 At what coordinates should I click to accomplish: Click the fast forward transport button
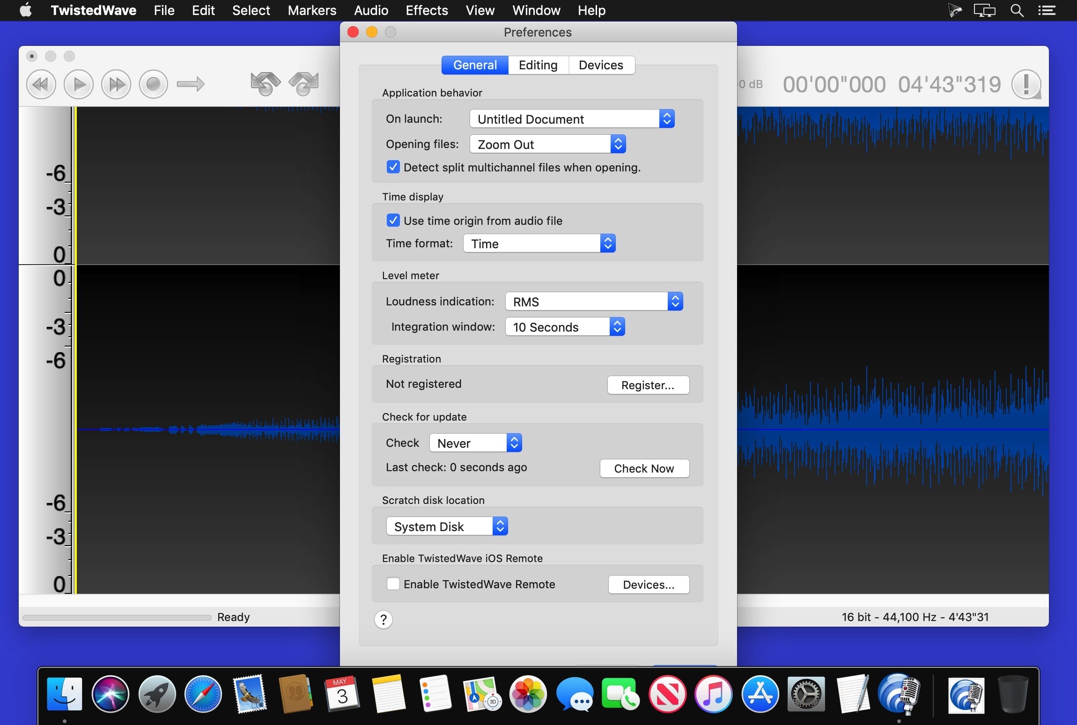tap(116, 85)
